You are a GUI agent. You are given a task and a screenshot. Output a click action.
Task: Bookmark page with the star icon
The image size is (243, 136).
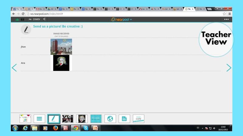[x=224, y=14]
